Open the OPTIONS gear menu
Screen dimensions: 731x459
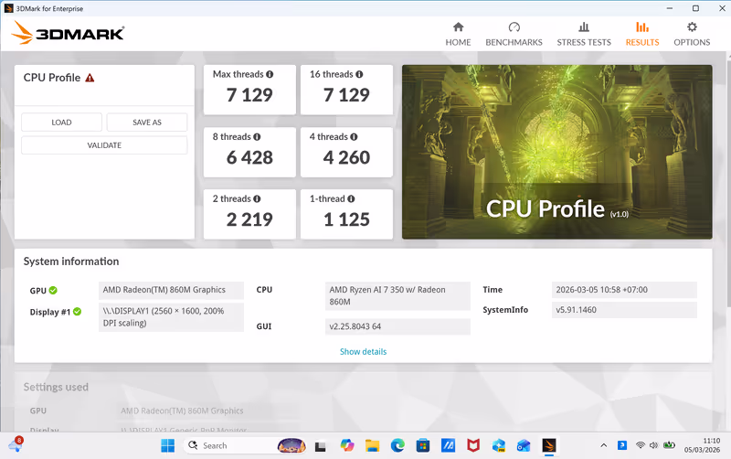click(x=692, y=34)
